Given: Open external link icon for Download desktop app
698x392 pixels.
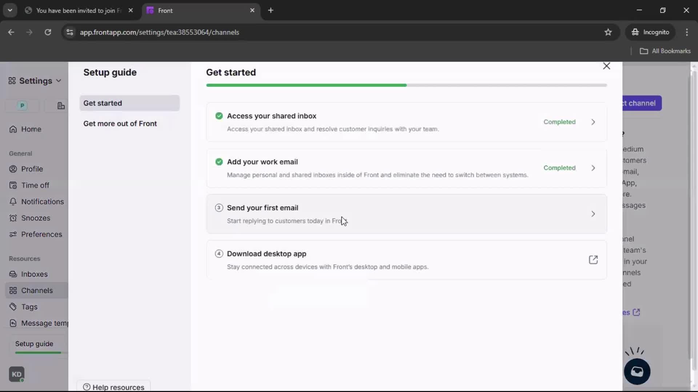Looking at the screenshot, I should point(593,260).
